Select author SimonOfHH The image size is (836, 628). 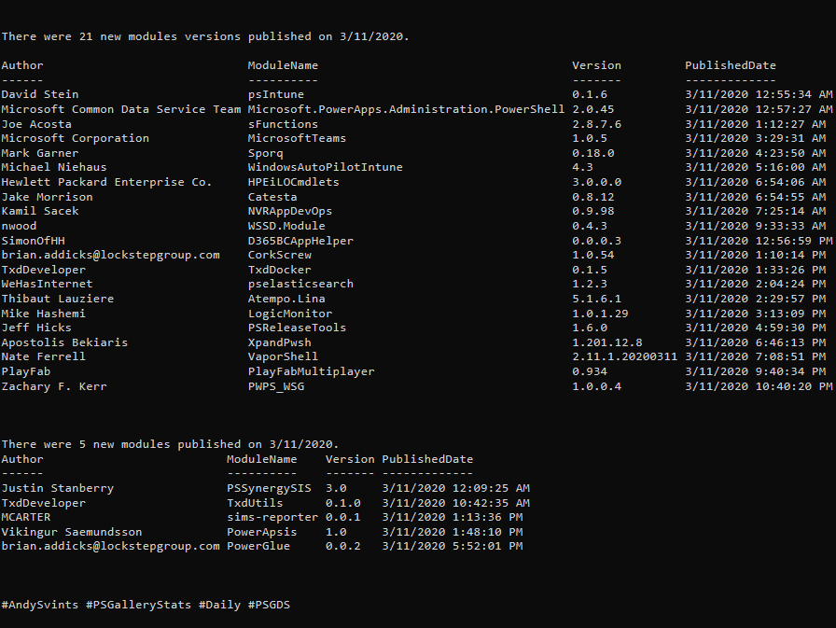[33, 241]
